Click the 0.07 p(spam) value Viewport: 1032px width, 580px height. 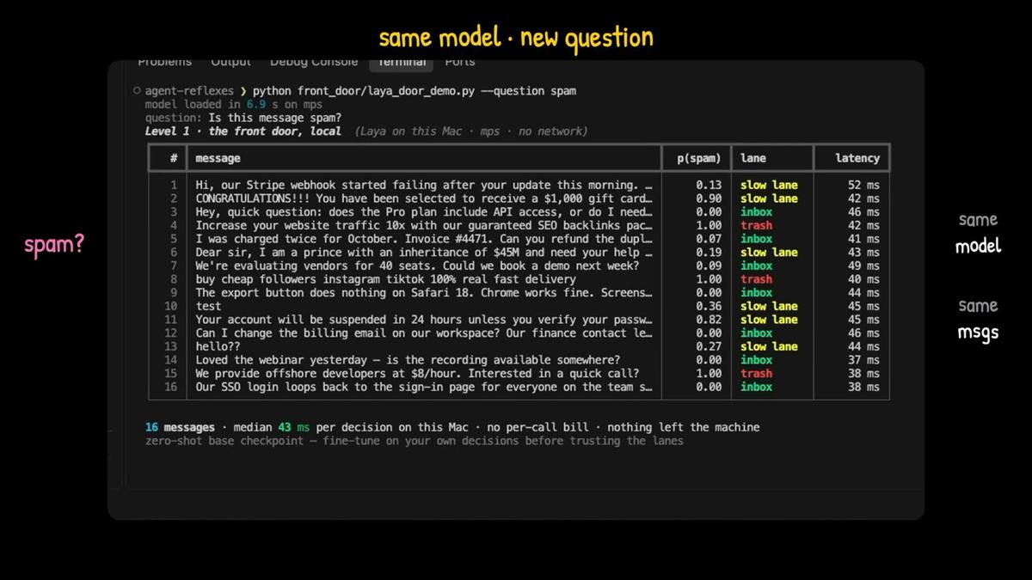[x=709, y=239]
